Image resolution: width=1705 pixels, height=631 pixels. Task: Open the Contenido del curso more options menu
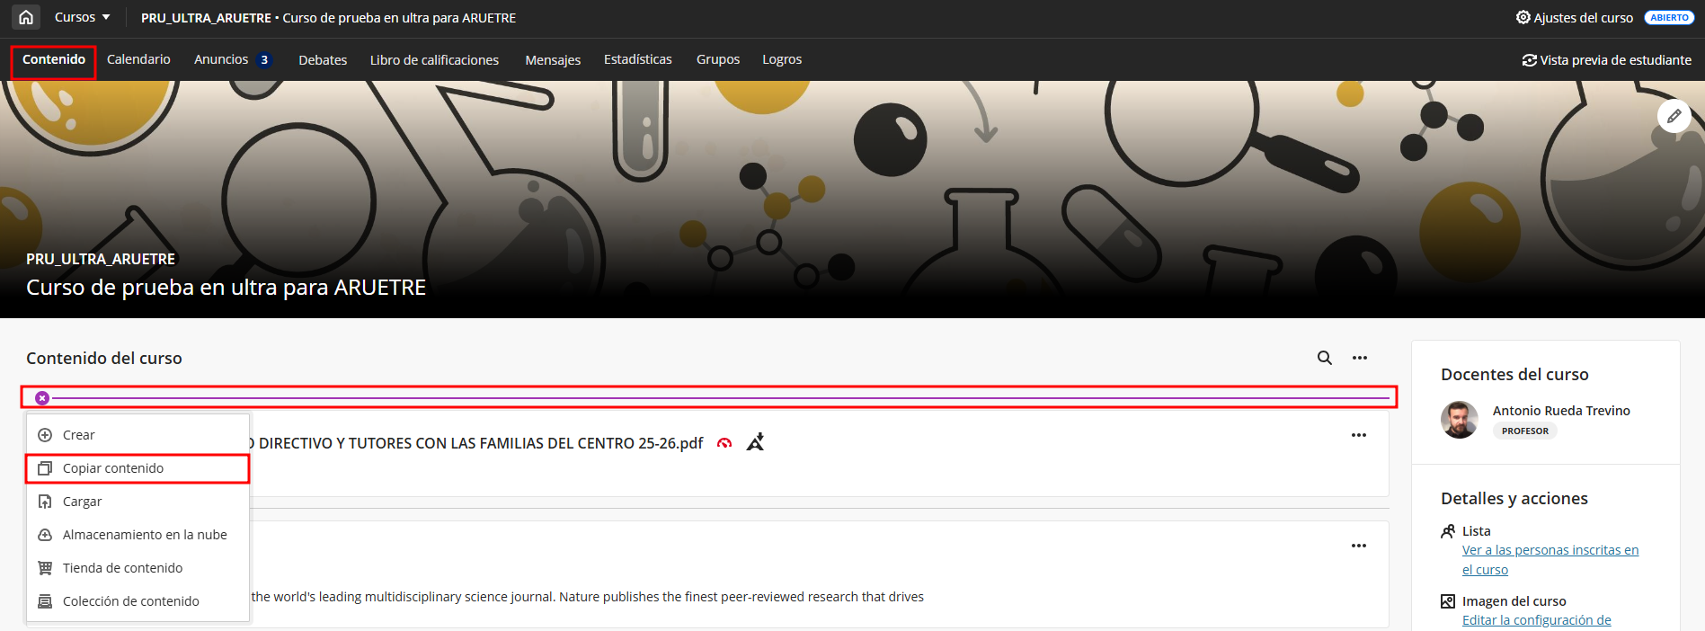(1359, 358)
